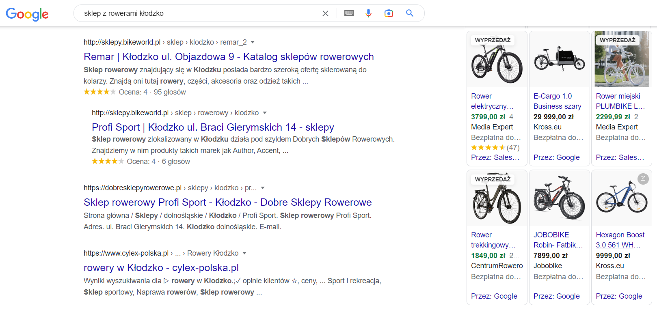
Task: Click price 2299,99 zł
Action: (613, 117)
